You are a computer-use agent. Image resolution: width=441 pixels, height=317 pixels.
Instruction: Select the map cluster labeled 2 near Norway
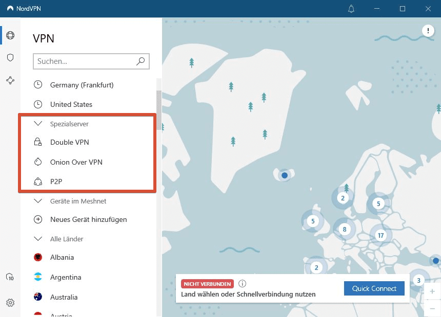pyautogui.click(x=343, y=198)
